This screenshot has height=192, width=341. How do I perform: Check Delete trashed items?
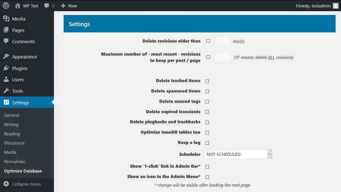coord(207,81)
